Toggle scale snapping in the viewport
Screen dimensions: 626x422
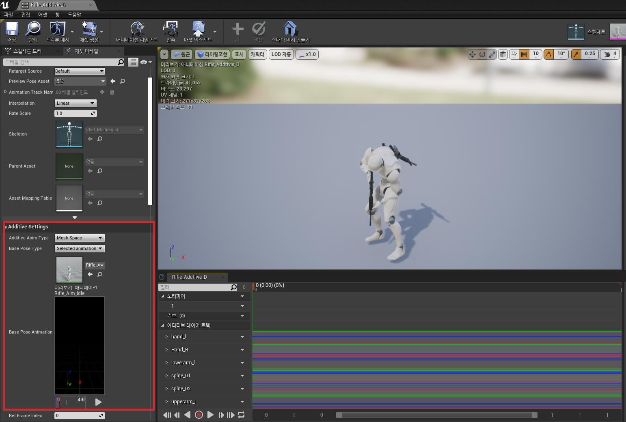point(576,54)
